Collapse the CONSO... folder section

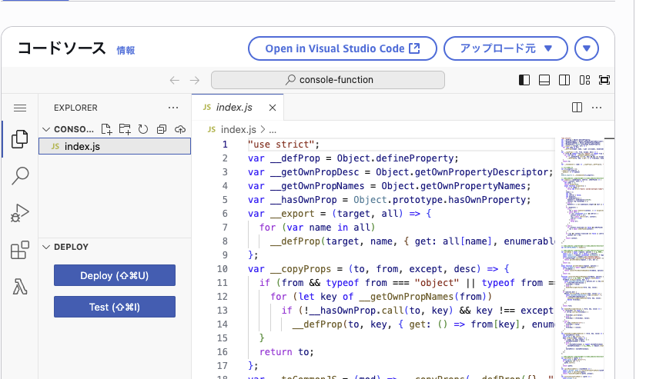[x=46, y=129]
